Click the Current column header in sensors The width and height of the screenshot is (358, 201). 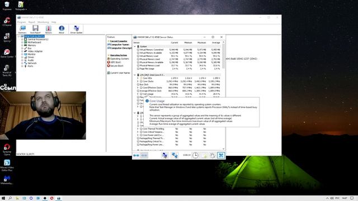coord(175,42)
